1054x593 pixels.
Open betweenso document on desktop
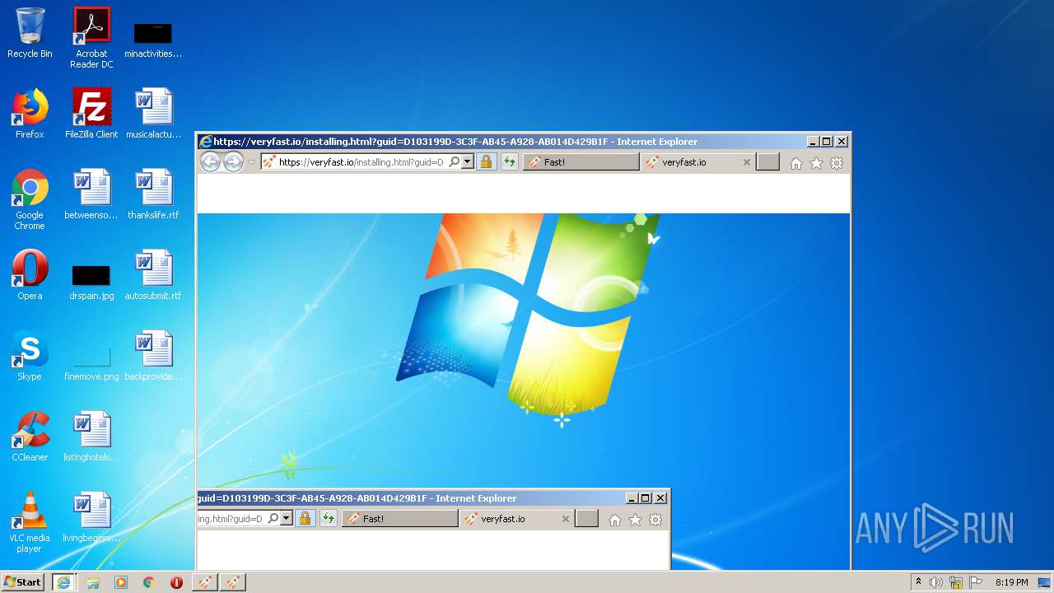pyautogui.click(x=91, y=194)
